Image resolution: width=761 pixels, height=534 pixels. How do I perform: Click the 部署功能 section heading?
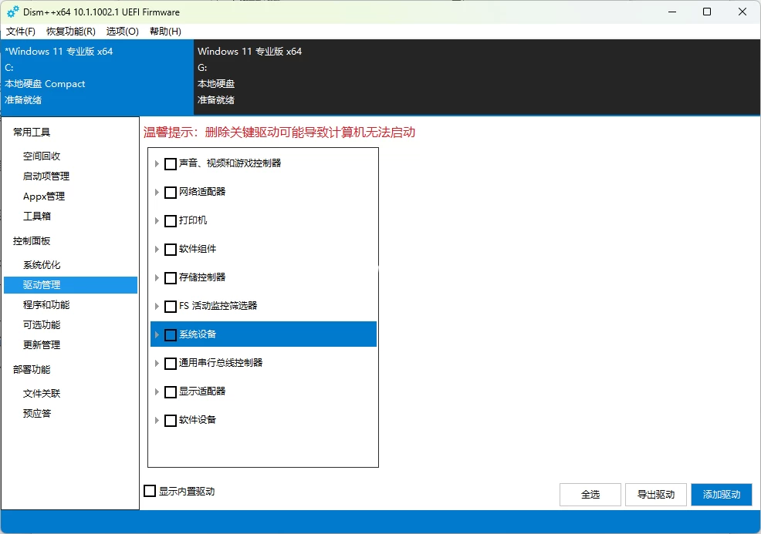pyautogui.click(x=32, y=369)
